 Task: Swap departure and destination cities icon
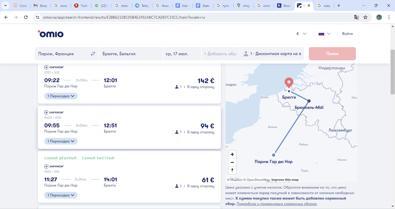pyautogui.click(x=93, y=54)
